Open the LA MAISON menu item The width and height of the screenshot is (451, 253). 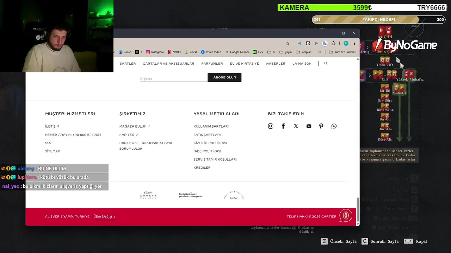302,64
